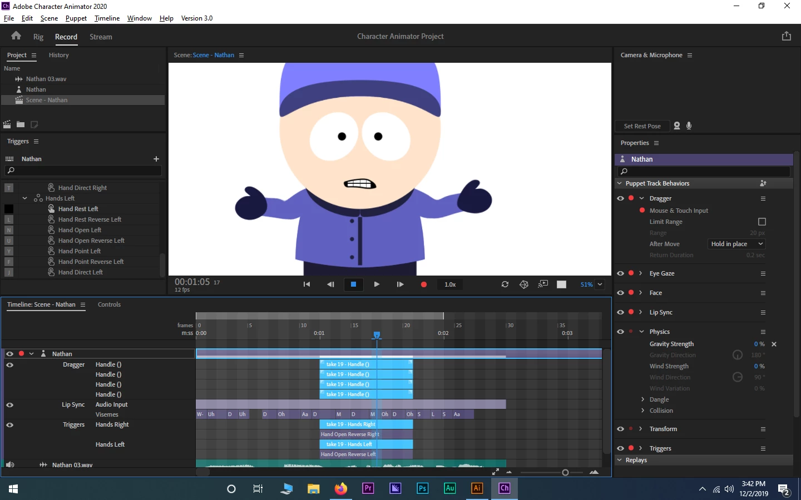The width and height of the screenshot is (801, 500).
Task: Toggle the Nathan track record arm dot
Action: pos(21,354)
